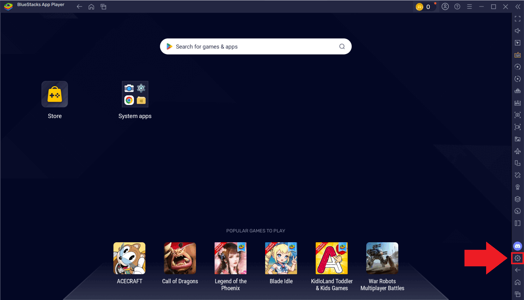524x300 pixels.
Task: Click the Google Play icon in the search bar
Action: pyautogui.click(x=169, y=46)
